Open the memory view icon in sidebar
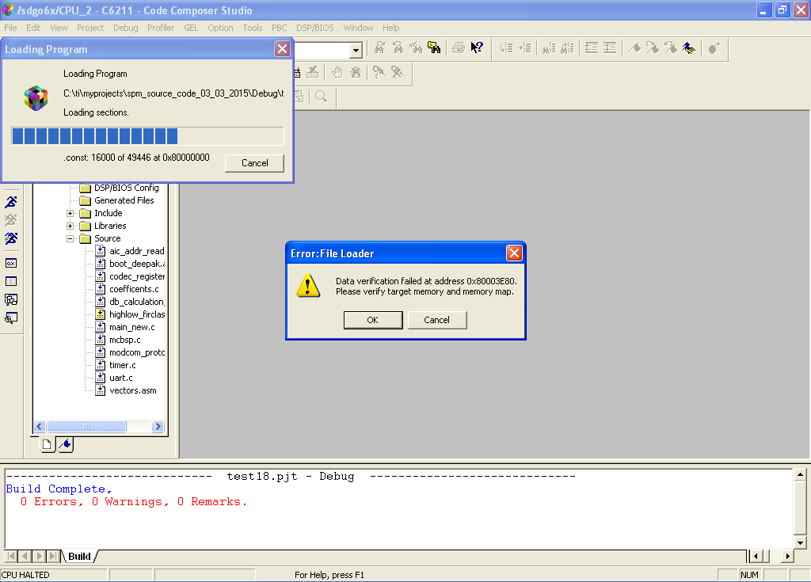Image resolution: width=811 pixels, height=582 pixels. (x=11, y=281)
